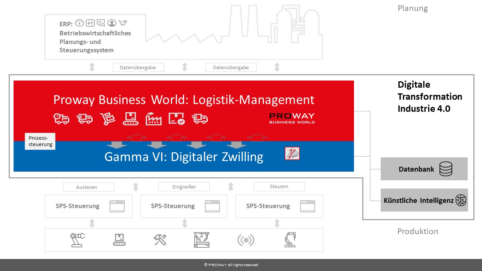Click the factory icon in the red band
482x271 pixels.
(x=154, y=119)
